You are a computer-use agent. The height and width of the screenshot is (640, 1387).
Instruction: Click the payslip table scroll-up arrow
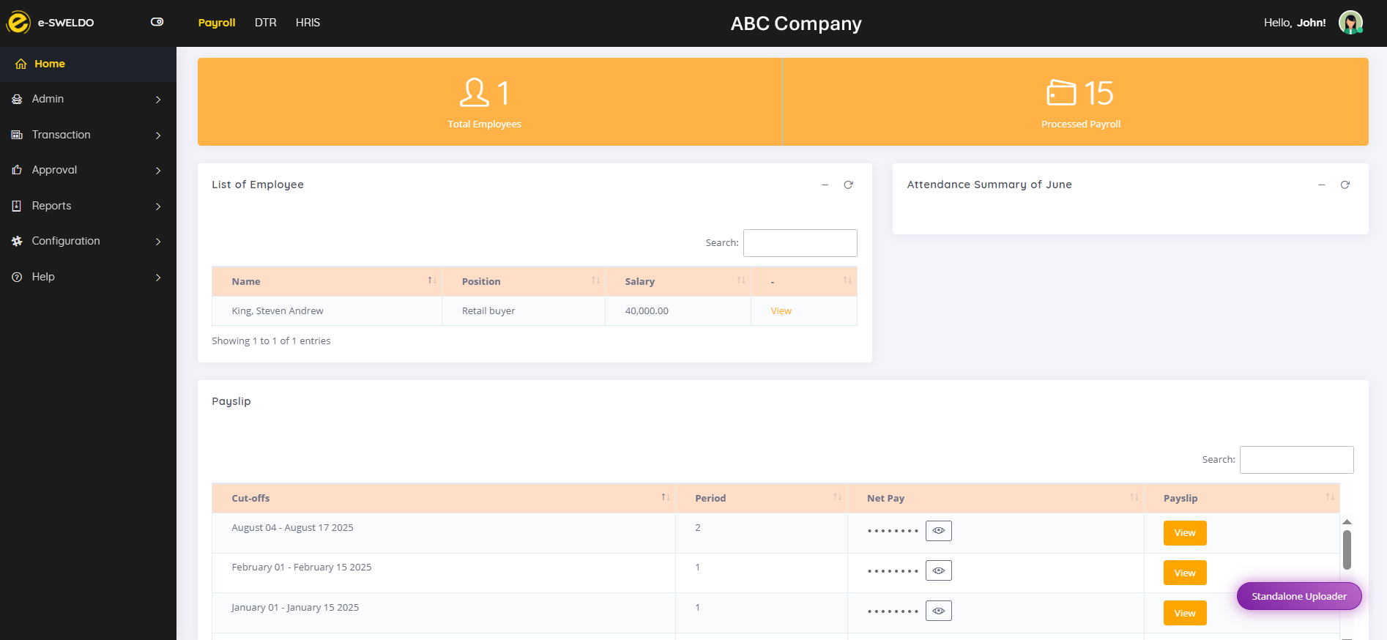1347,522
